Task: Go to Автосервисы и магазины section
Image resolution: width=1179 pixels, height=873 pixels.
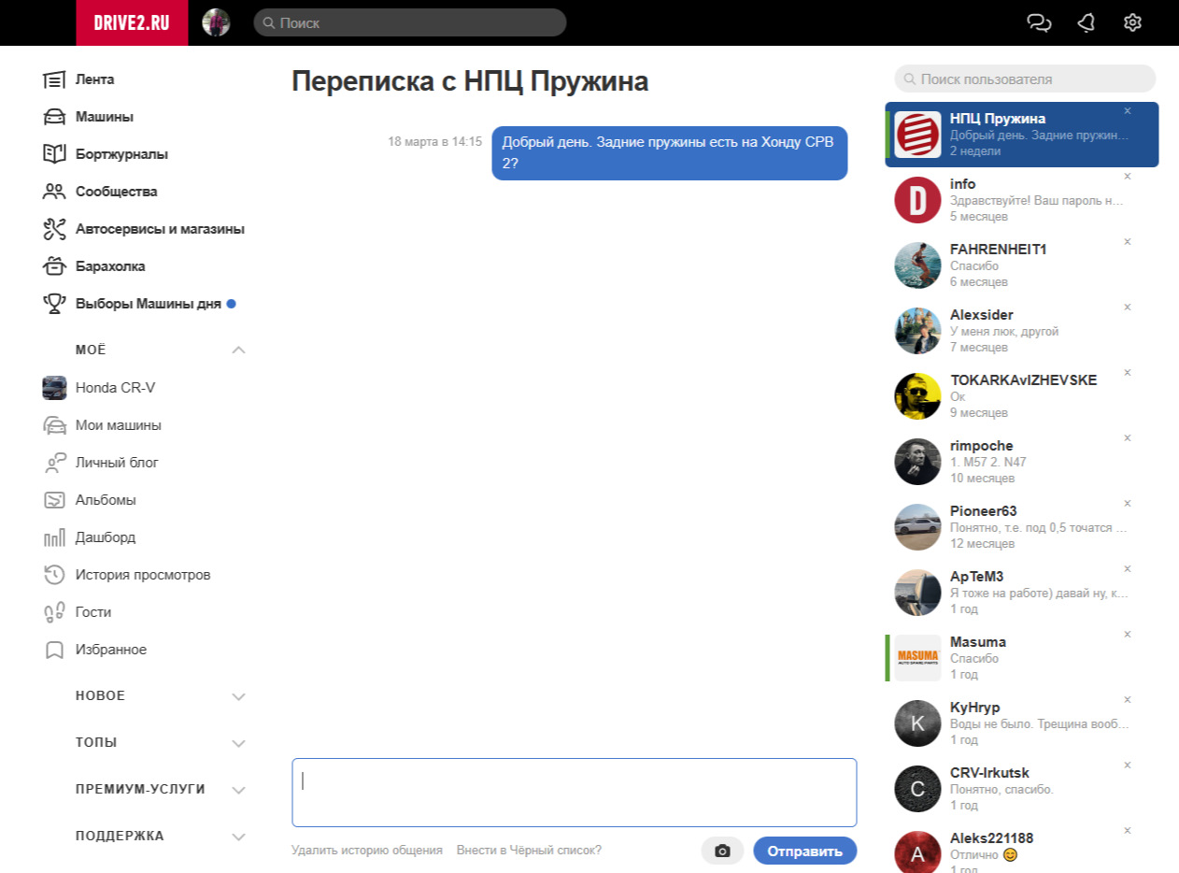Action: 159,229
